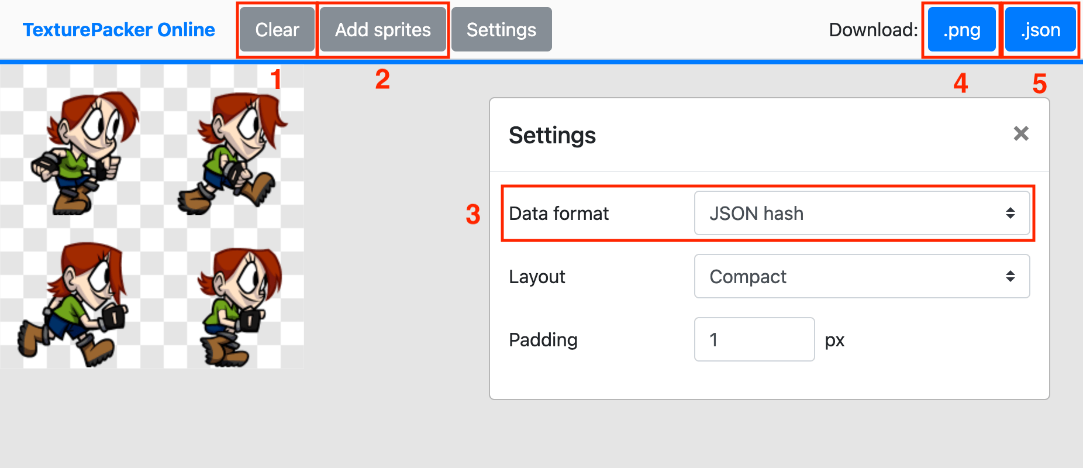1083x468 pixels.
Task: Select the top-right running sprite frame
Action: coord(234,153)
